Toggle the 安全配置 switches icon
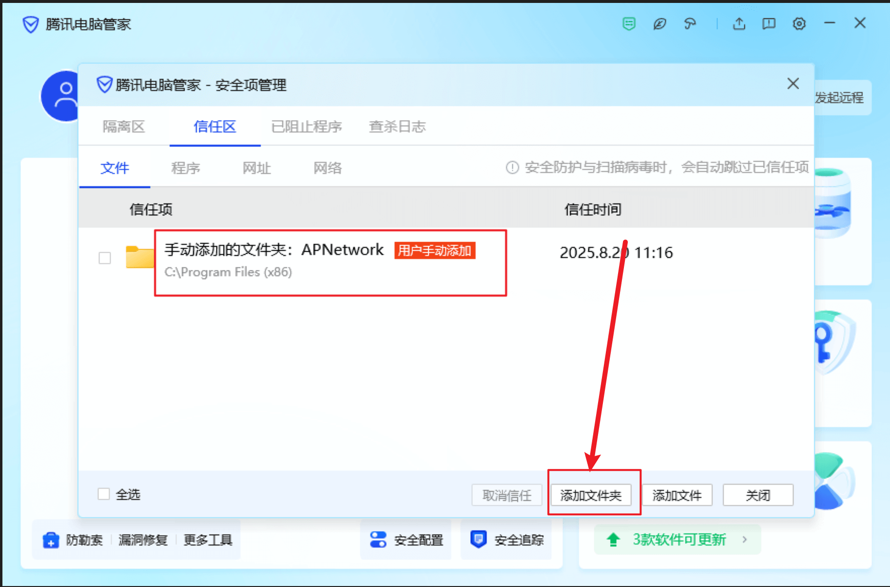 (x=377, y=539)
